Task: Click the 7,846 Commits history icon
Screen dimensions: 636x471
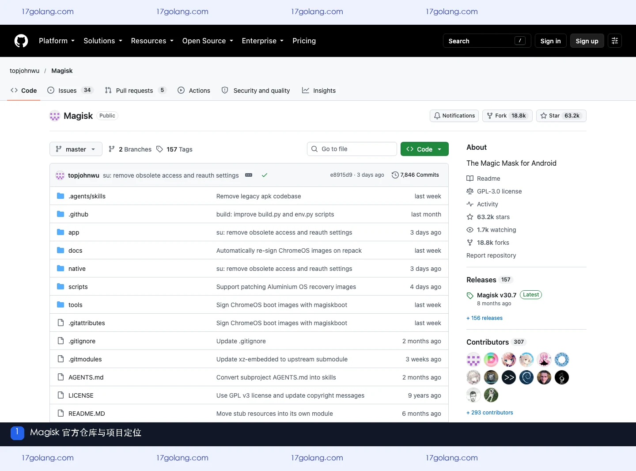Action: pos(395,175)
